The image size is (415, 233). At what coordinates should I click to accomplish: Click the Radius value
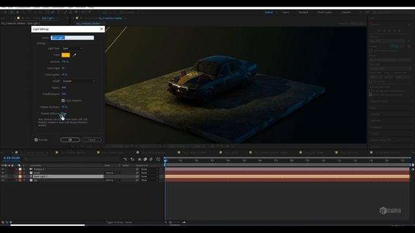point(64,87)
